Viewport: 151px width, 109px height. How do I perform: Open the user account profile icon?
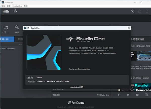pyautogui.click(x=132, y=11)
